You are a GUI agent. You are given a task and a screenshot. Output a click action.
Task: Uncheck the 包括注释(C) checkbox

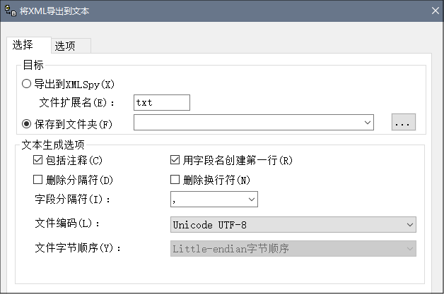pos(37,160)
